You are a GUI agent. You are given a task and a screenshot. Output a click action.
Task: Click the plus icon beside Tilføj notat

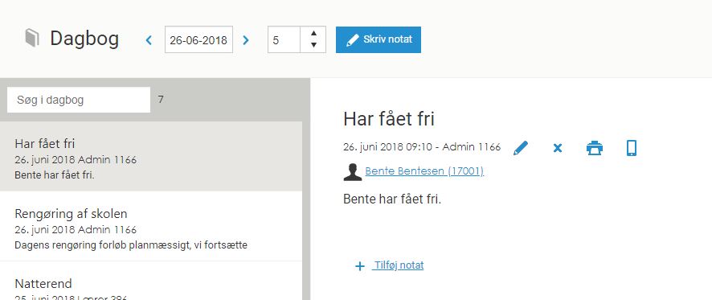[x=360, y=266]
